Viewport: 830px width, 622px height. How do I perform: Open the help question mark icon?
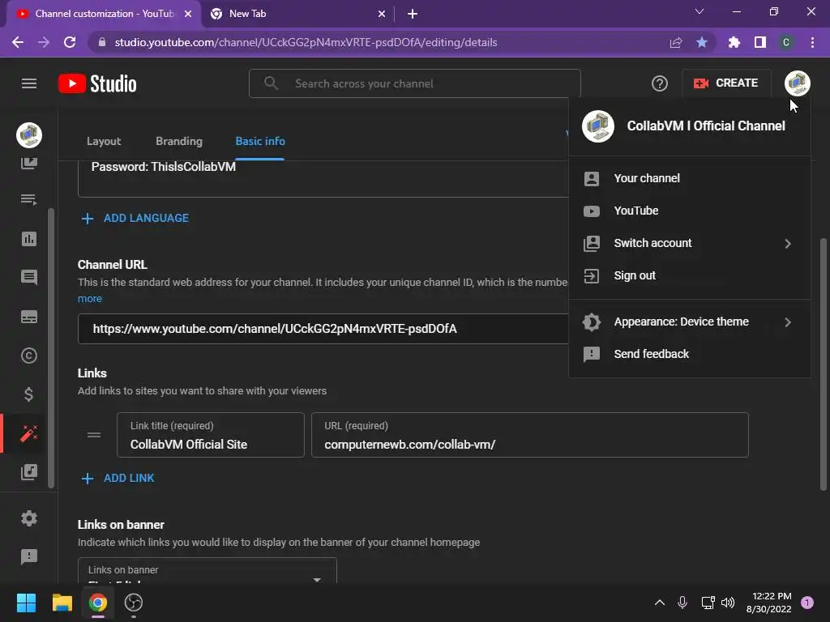[659, 83]
